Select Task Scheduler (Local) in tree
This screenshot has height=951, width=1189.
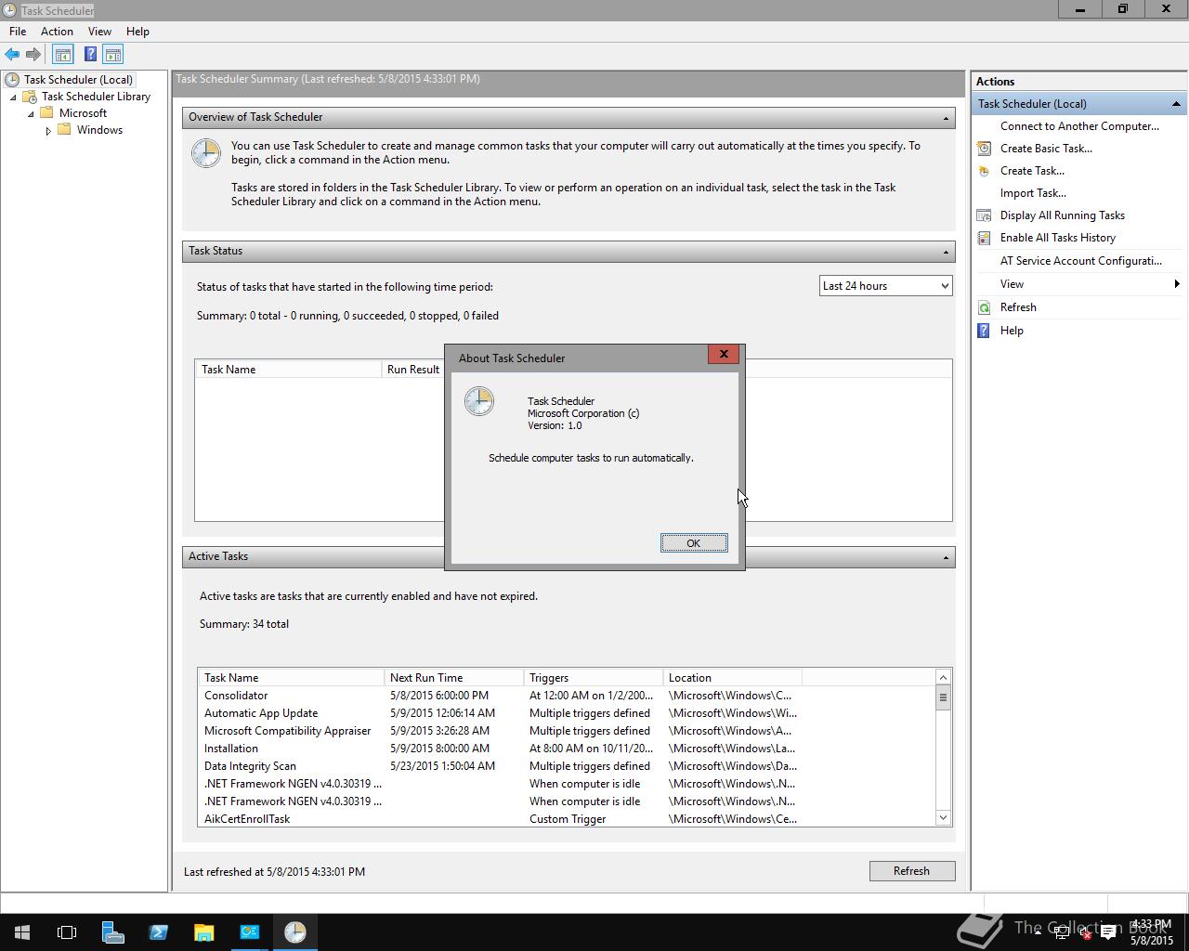pos(78,80)
